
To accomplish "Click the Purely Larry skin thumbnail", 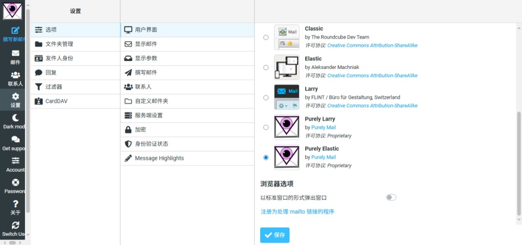I will point(286,127).
